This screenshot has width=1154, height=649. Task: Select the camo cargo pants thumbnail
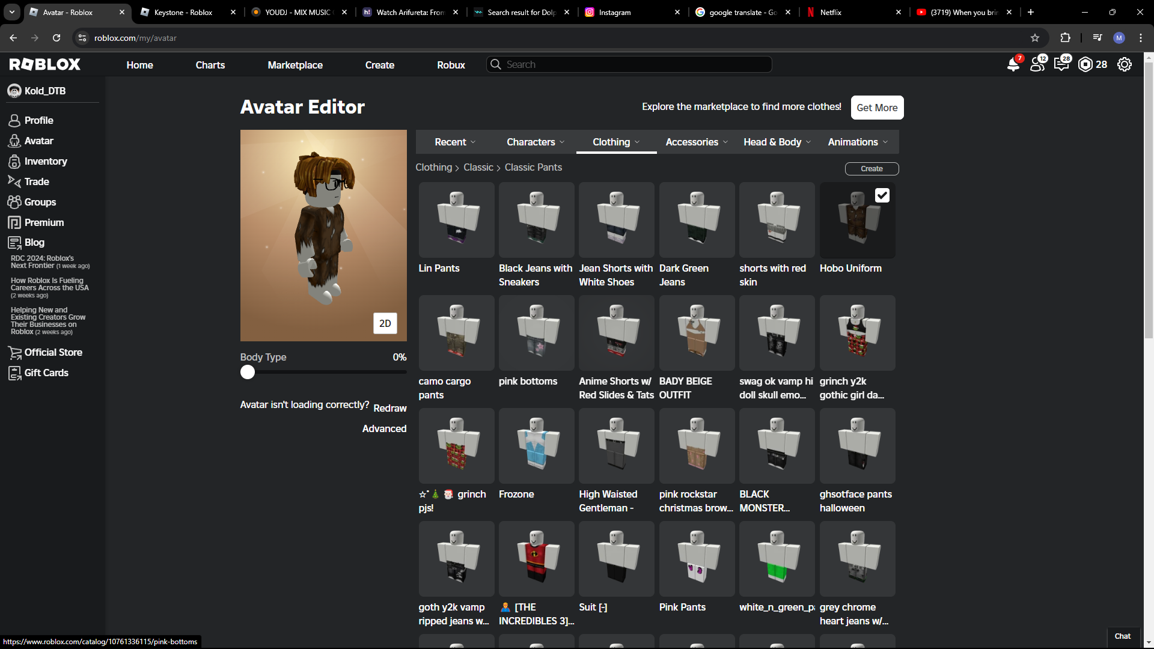coord(457,333)
